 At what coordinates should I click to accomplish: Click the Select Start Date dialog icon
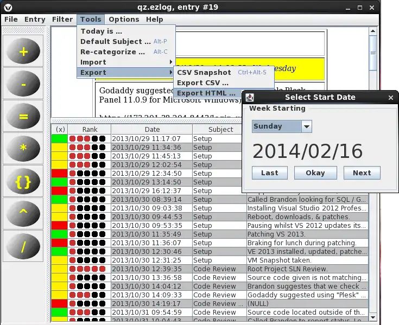(x=250, y=97)
